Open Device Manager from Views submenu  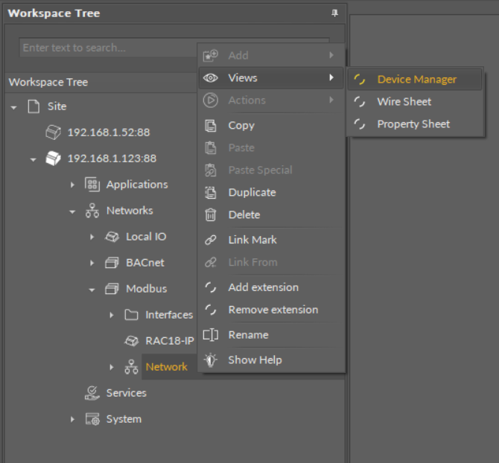(416, 80)
